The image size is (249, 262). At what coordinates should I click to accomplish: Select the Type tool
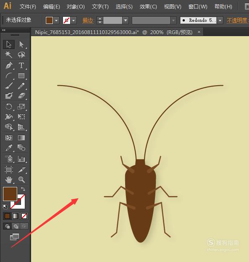[x=21, y=65]
